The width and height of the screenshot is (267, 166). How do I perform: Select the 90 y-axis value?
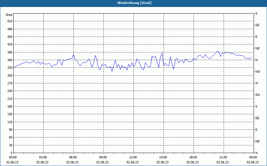10,130
